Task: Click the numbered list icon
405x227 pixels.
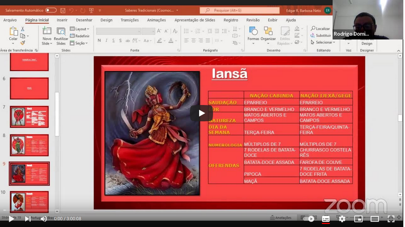Action: pos(198,31)
